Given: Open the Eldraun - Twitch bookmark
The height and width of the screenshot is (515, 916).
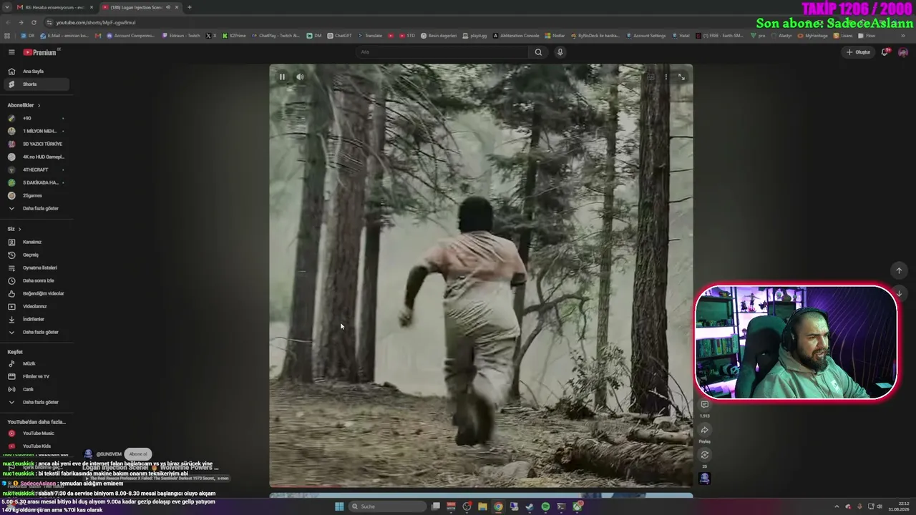Looking at the screenshot, I should point(182,36).
